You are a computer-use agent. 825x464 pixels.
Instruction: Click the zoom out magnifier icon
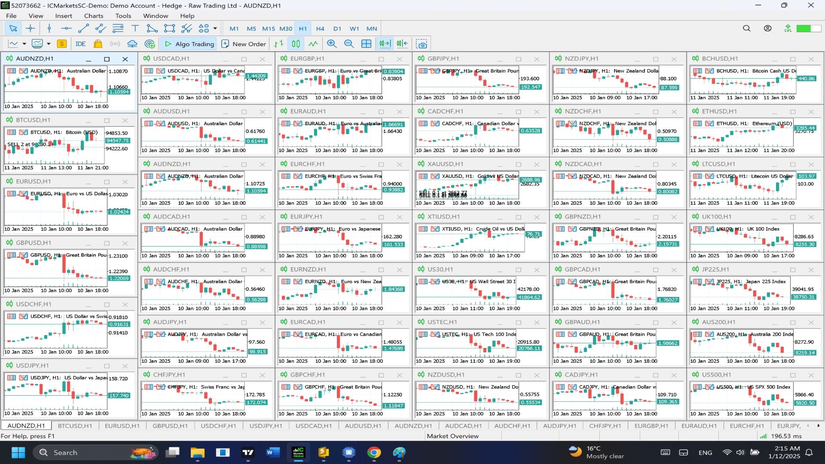(x=349, y=44)
